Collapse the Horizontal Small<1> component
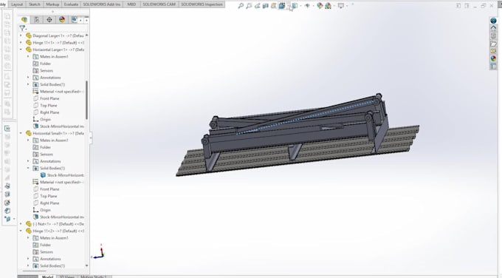502x278 pixels. point(21,133)
